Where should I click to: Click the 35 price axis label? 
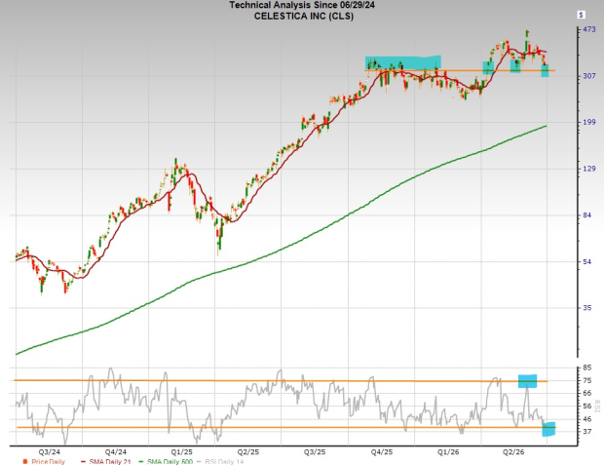tap(587, 308)
